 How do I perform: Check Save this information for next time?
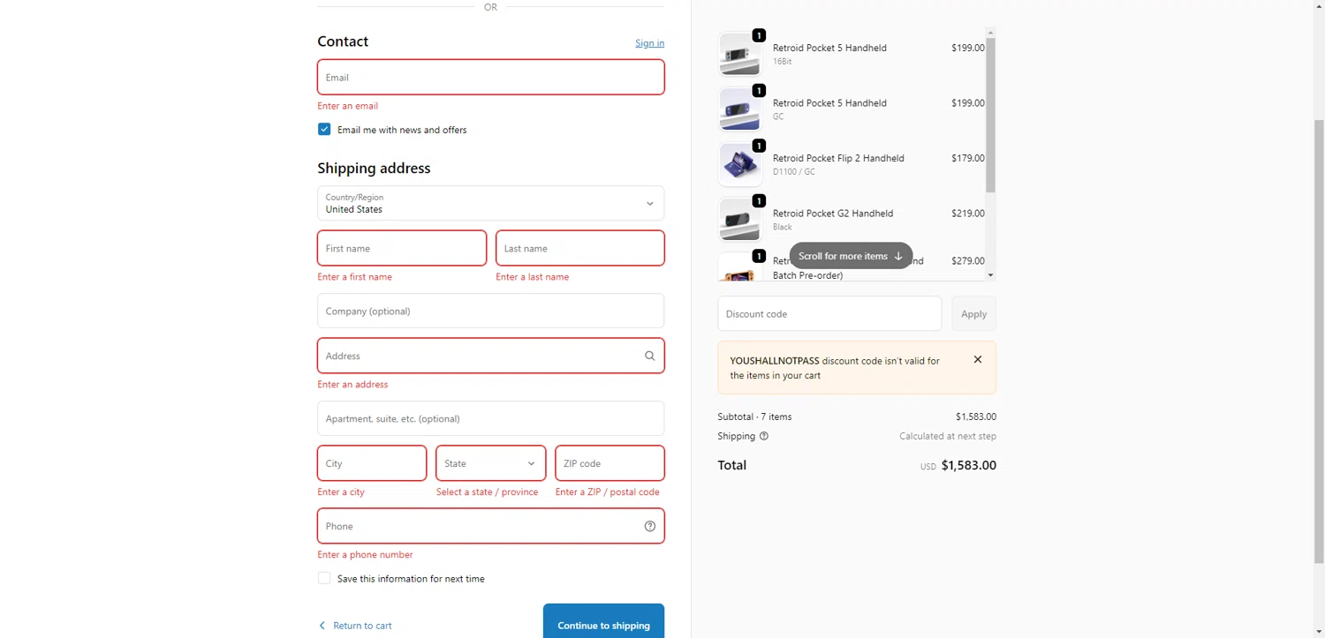pyautogui.click(x=324, y=578)
